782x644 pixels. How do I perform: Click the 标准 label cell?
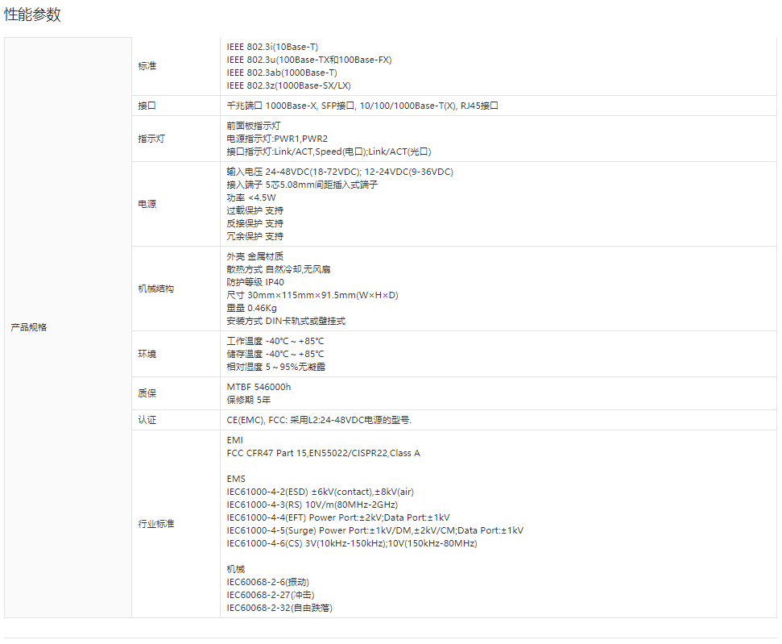147,66
